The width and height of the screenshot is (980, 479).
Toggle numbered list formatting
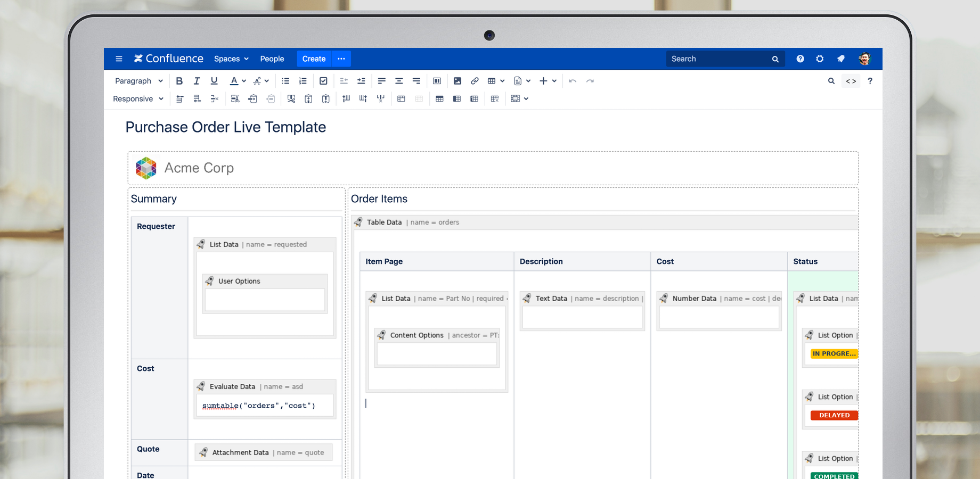click(x=303, y=80)
